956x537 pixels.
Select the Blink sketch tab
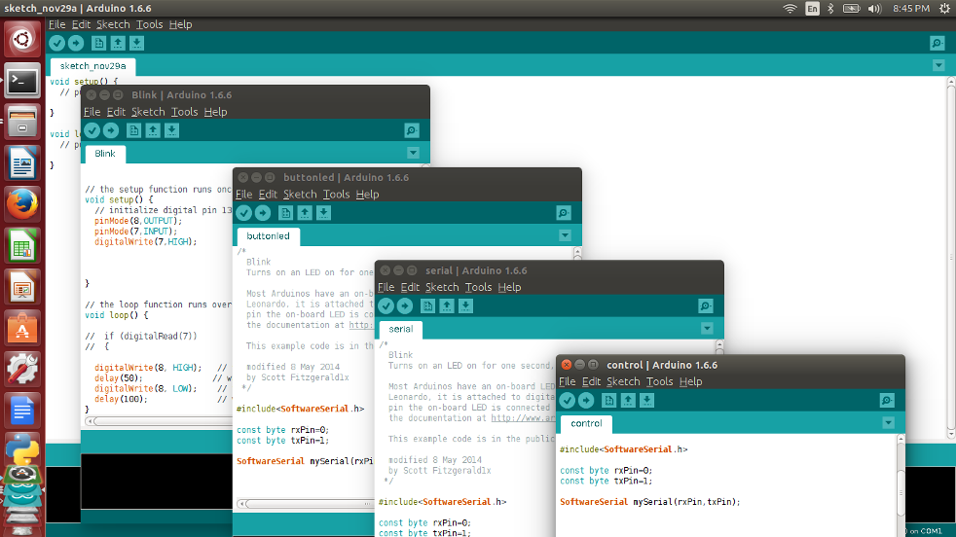(x=105, y=154)
